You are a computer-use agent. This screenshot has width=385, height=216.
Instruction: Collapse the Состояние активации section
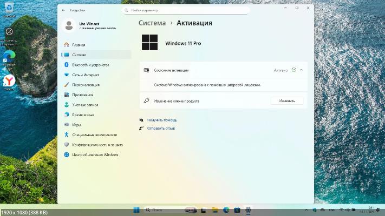(302, 70)
